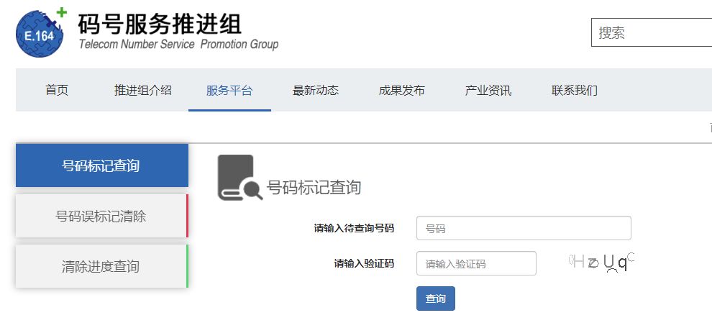
Task: Click the book search icon beside the heading
Action: [x=239, y=177]
